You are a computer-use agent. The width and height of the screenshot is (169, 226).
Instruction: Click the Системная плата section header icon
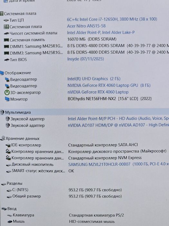pos(2,14)
